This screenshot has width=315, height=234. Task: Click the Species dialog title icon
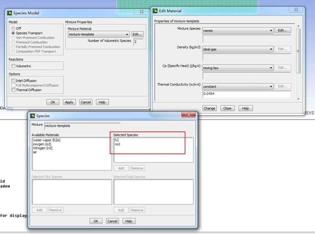coord(32,116)
